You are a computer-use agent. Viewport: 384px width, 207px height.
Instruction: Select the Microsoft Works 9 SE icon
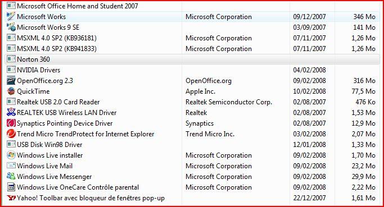11,27
